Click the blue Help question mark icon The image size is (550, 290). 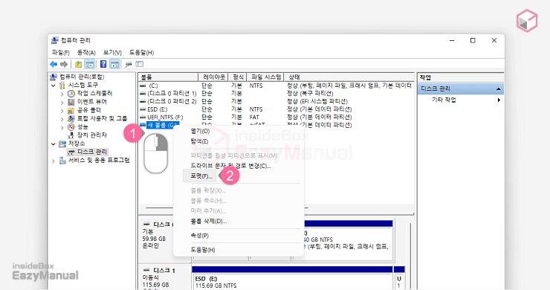click(x=103, y=64)
